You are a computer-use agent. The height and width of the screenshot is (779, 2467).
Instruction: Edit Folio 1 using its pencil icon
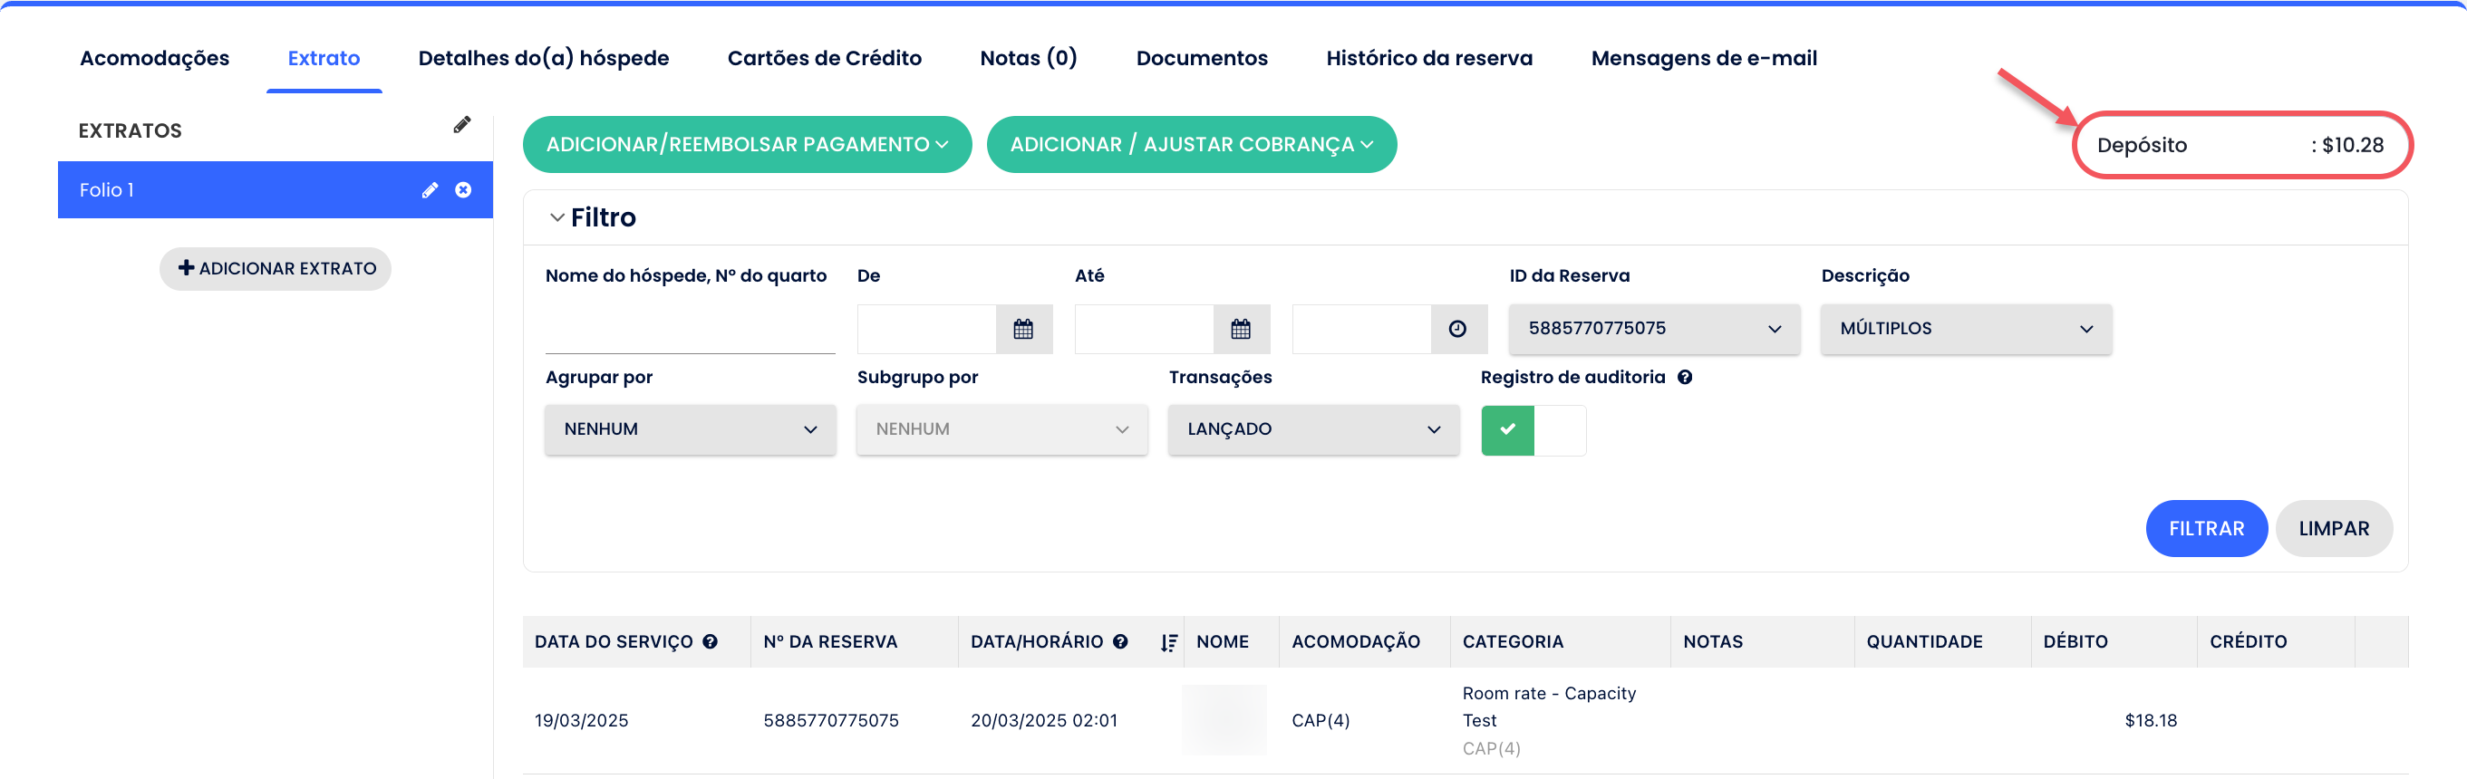pyautogui.click(x=430, y=190)
